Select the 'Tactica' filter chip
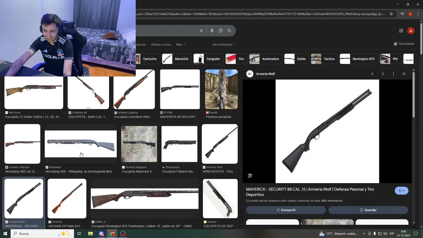This screenshot has width=423, height=238. click(324, 59)
